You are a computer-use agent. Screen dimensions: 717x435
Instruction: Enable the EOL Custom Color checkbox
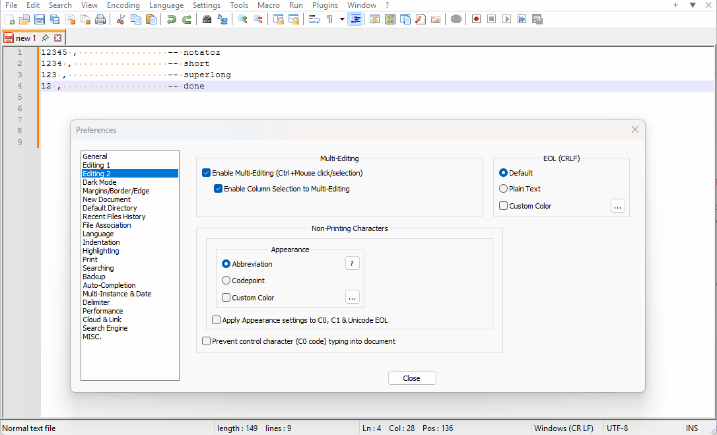[504, 206]
